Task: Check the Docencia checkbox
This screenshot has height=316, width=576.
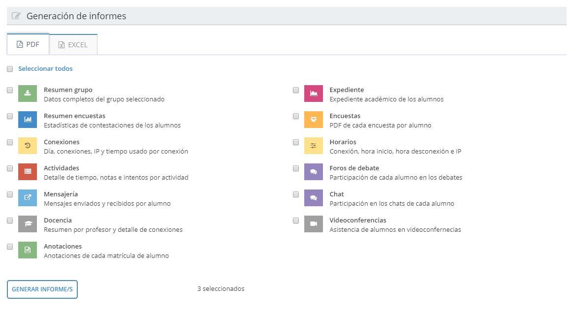Action: coord(10,221)
